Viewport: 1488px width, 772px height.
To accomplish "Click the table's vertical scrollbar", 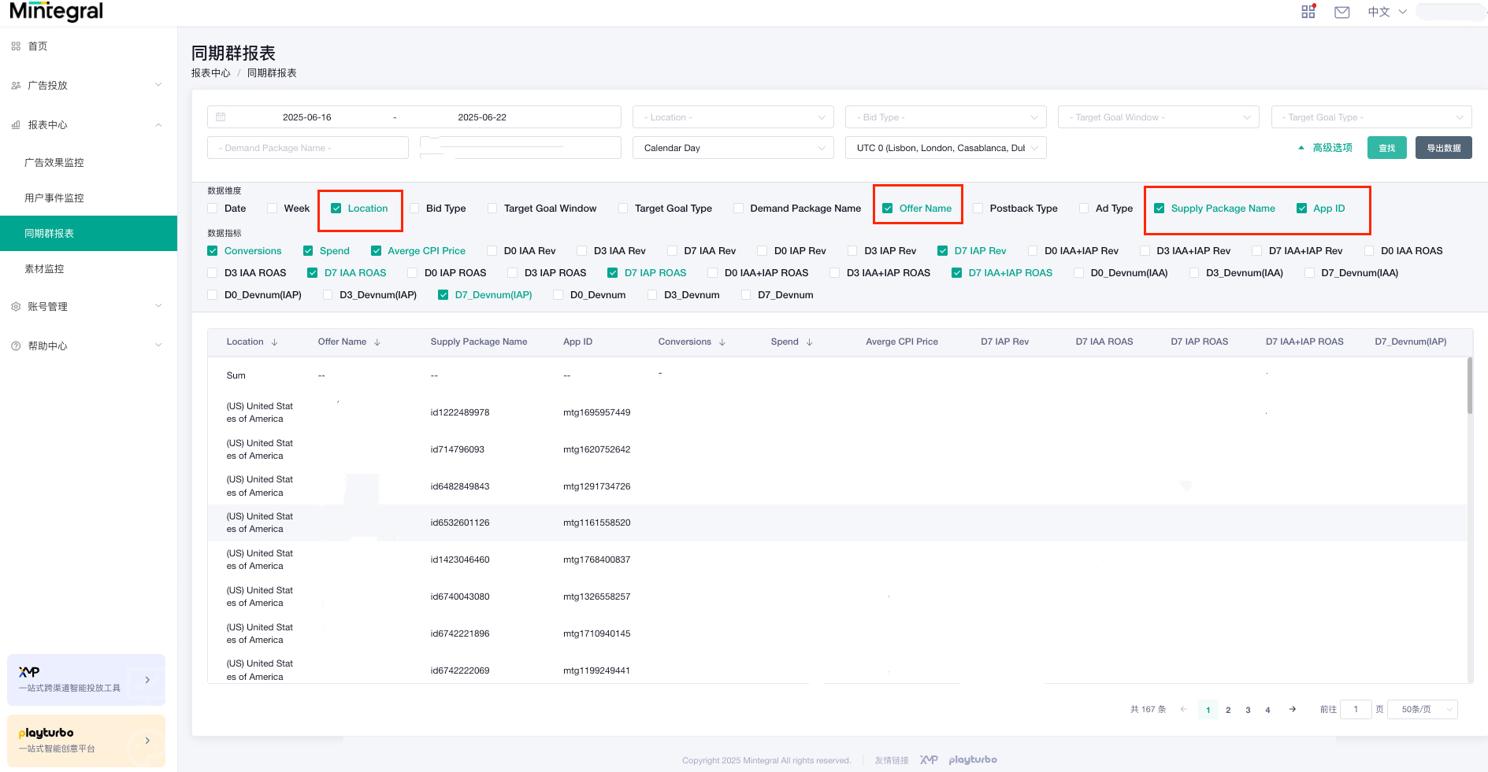I will [1469, 386].
